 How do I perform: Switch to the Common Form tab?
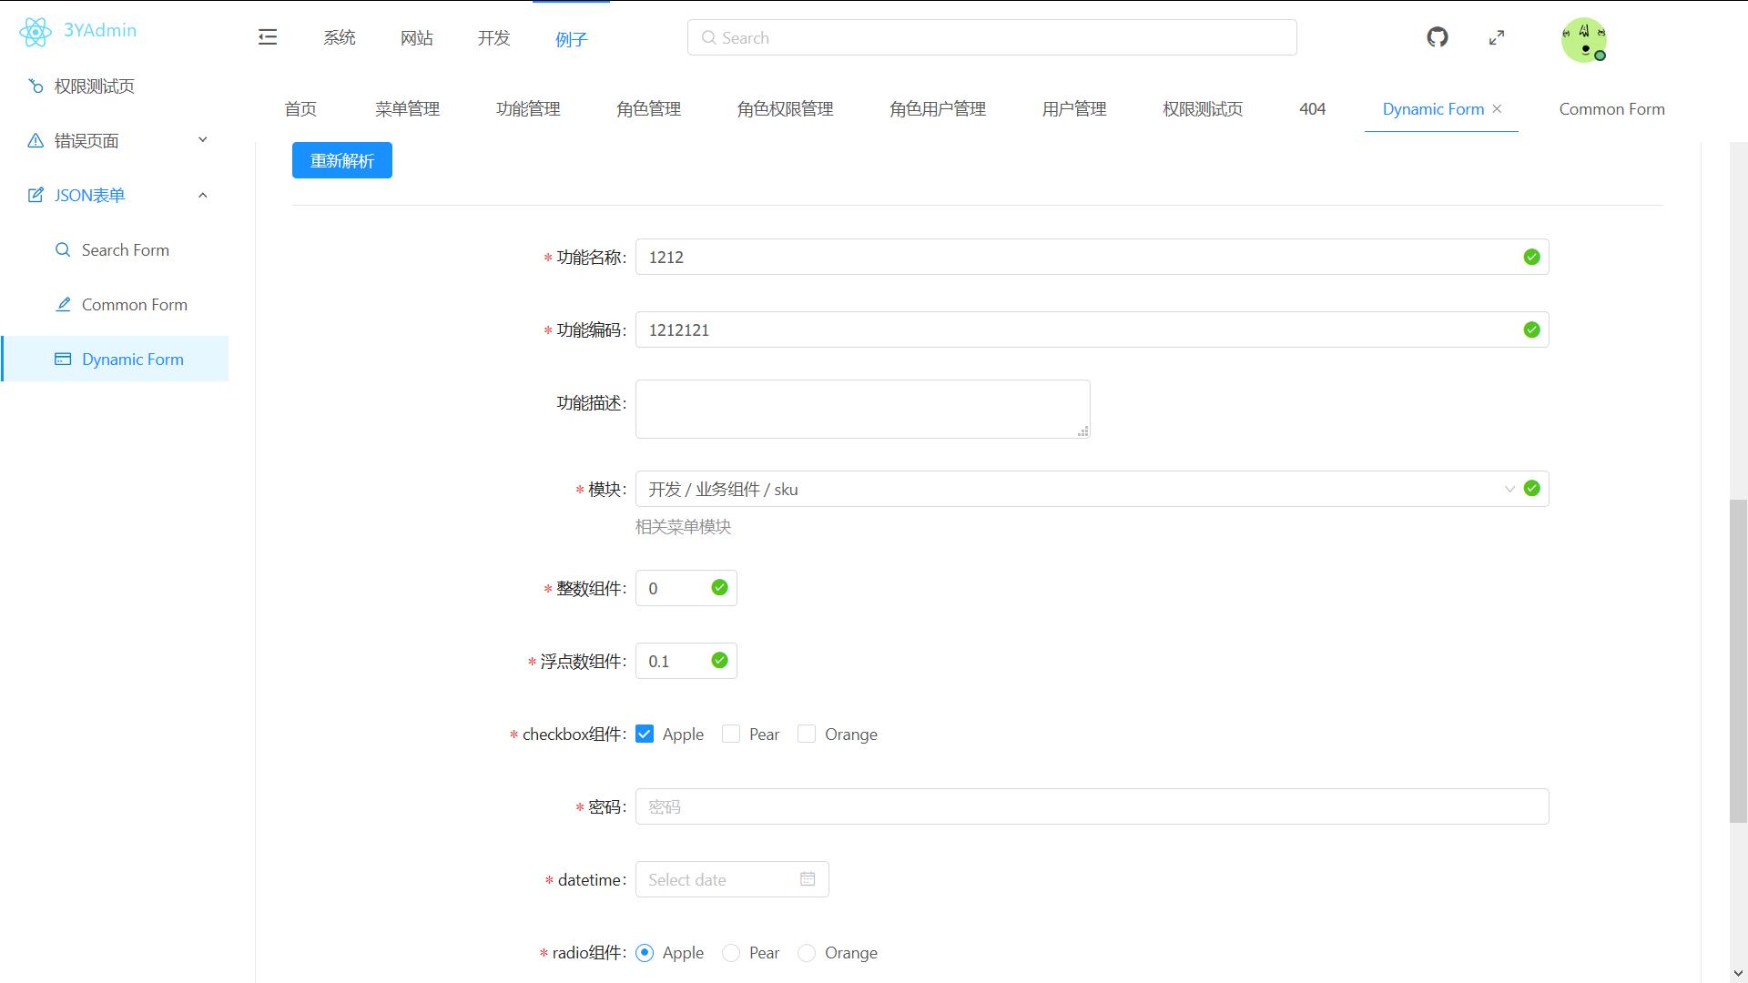point(1611,109)
